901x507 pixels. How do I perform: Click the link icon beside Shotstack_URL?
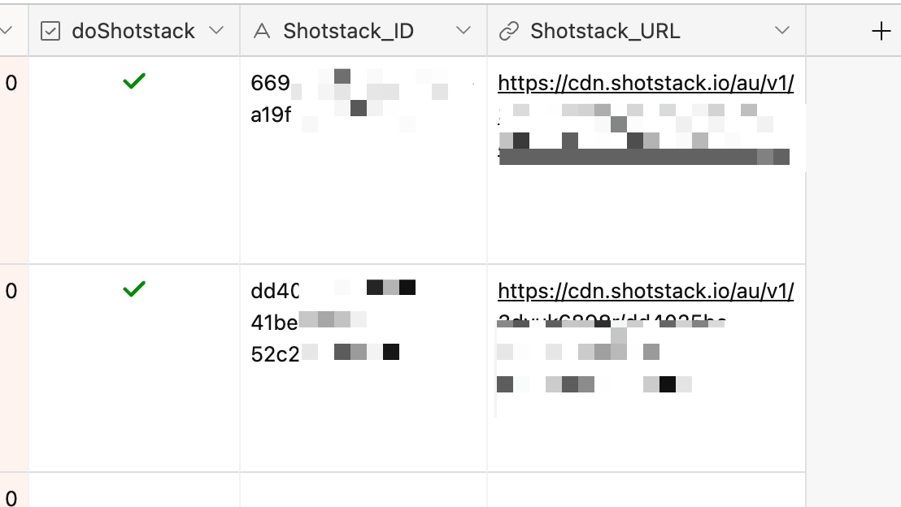(x=508, y=31)
